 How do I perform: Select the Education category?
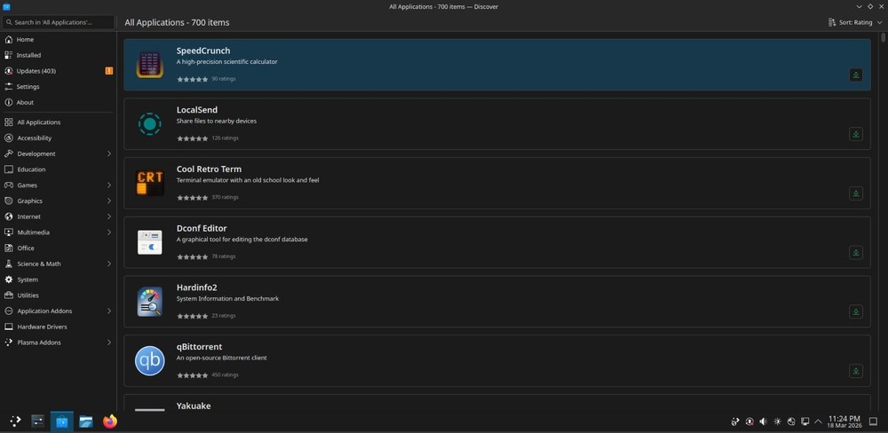pos(59,169)
